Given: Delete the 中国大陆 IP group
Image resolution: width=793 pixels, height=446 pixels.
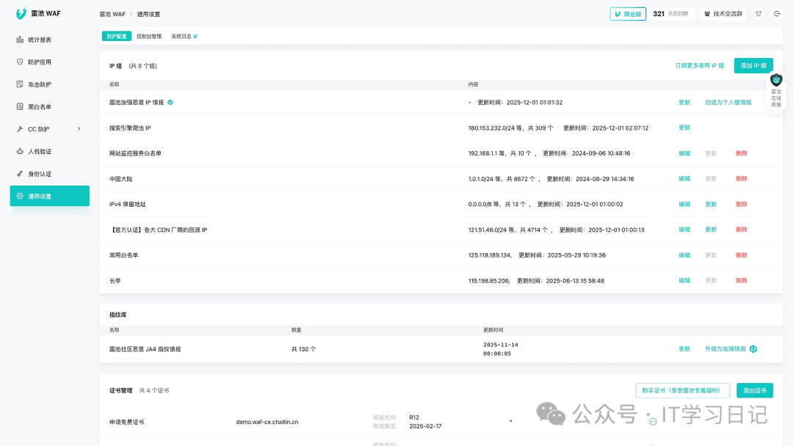Looking at the screenshot, I should tap(741, 179).
